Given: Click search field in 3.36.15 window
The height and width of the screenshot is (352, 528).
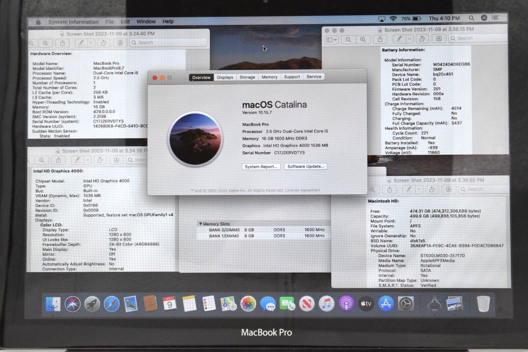Looking at the screenshot, I should coord(478,38).
